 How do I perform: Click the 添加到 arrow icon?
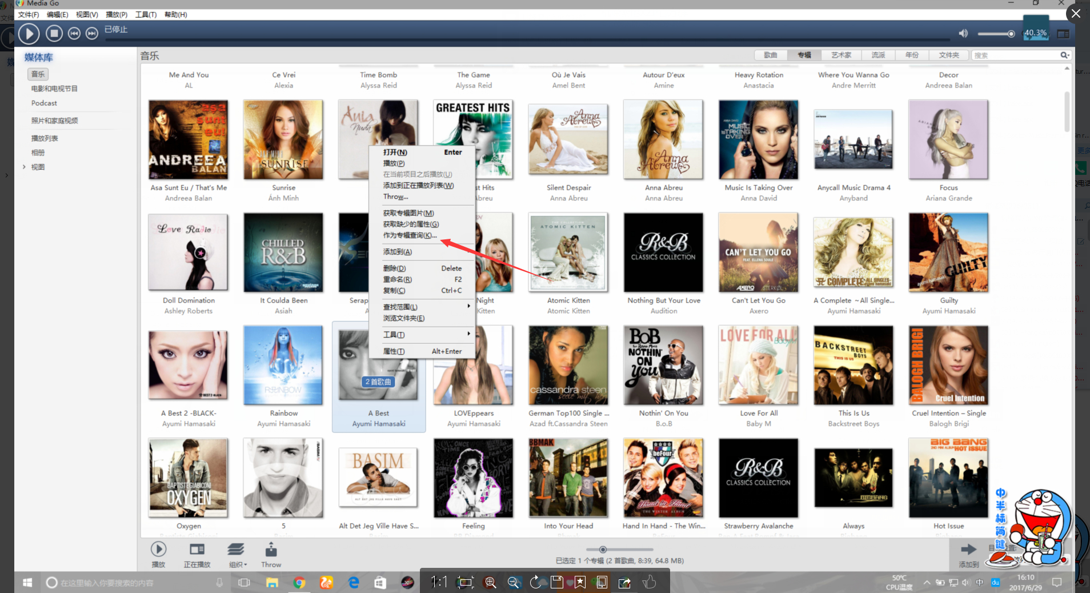pyautogui.click(x=969, y=550)
